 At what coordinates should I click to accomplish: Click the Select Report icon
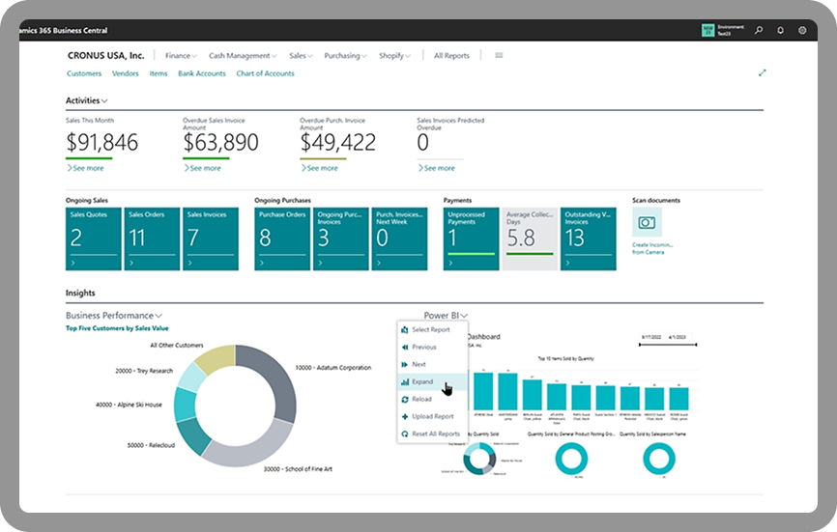pos(405,330)
